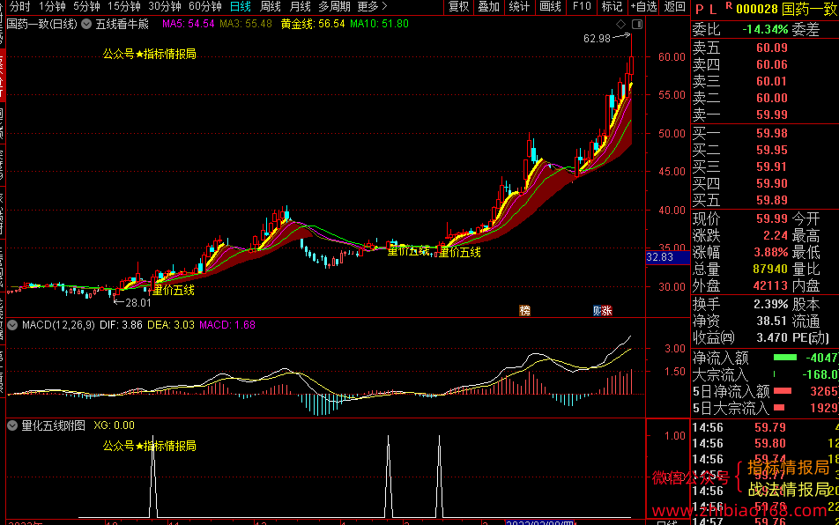839x525 pixels.
Task: Click the 委比 value -14.34%
Action: pyautogui.click(x=765, y=29)
